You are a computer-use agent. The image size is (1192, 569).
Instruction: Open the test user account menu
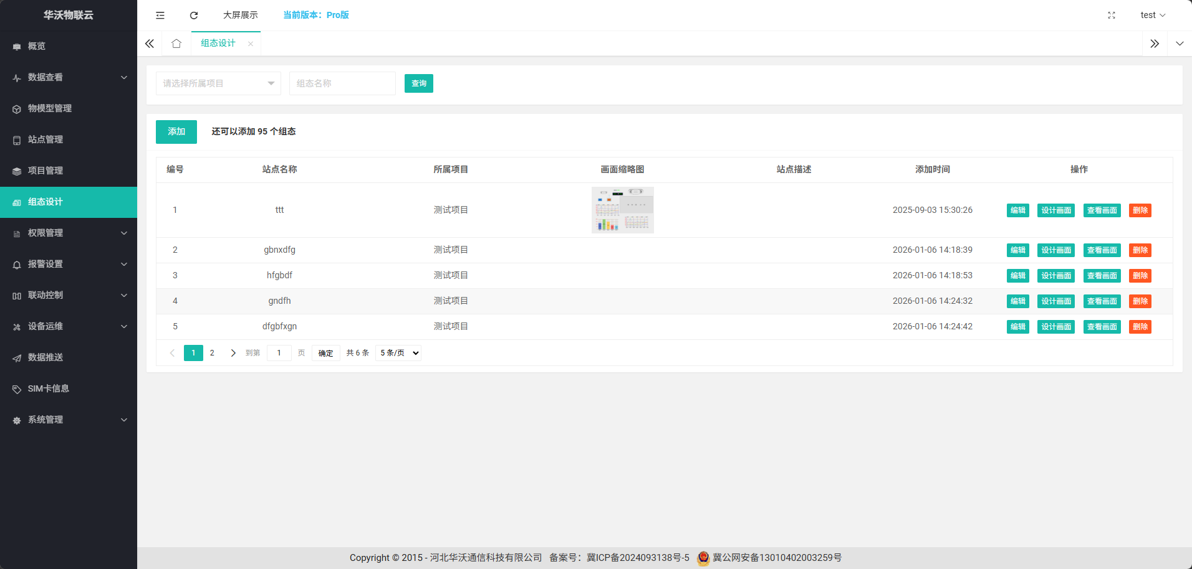coord(1152,15)
